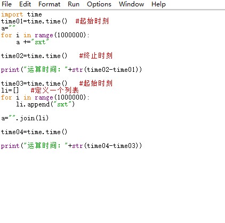
Task: Open the Help menu
Action: [158, 4]
